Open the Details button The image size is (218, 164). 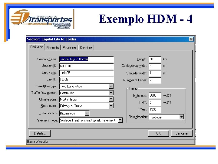pyautogui.click(x=40, y=133)
